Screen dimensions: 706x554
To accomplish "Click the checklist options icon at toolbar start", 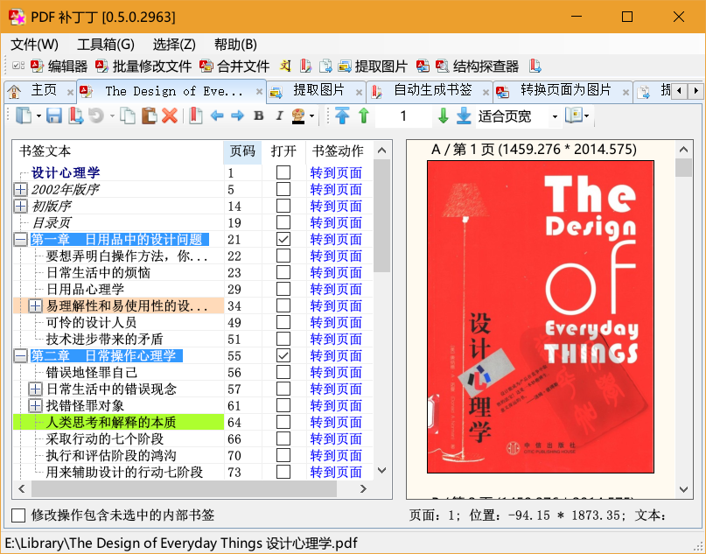I will [18, 67].
